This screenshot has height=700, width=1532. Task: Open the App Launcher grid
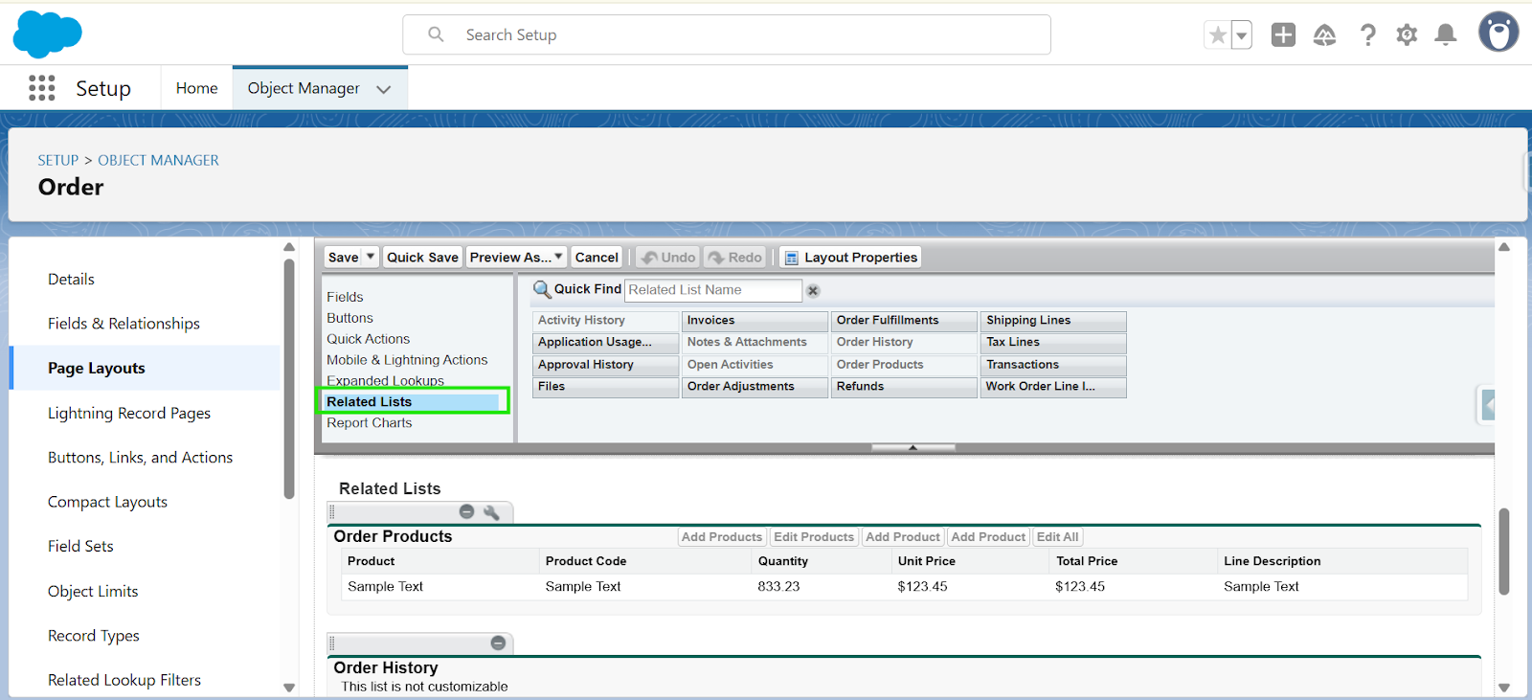tap(41, 88)
